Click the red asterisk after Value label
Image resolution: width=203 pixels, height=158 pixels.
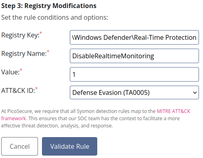[x=21, y=70]
